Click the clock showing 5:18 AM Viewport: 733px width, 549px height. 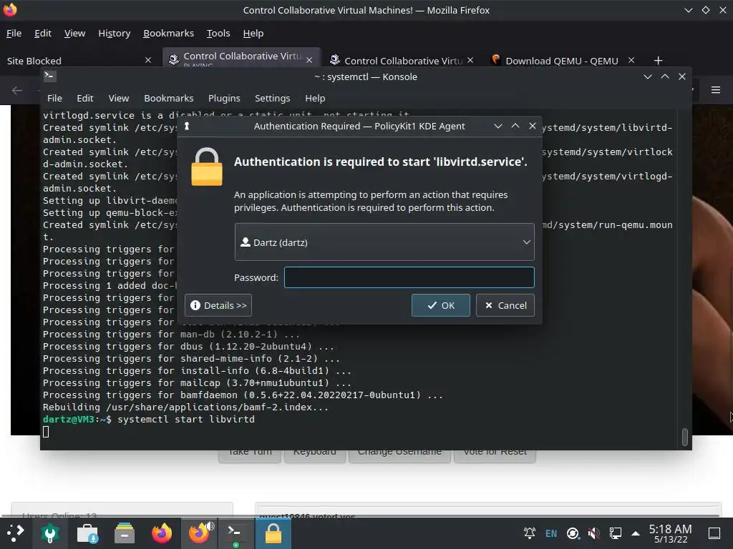tap(670, 533)
